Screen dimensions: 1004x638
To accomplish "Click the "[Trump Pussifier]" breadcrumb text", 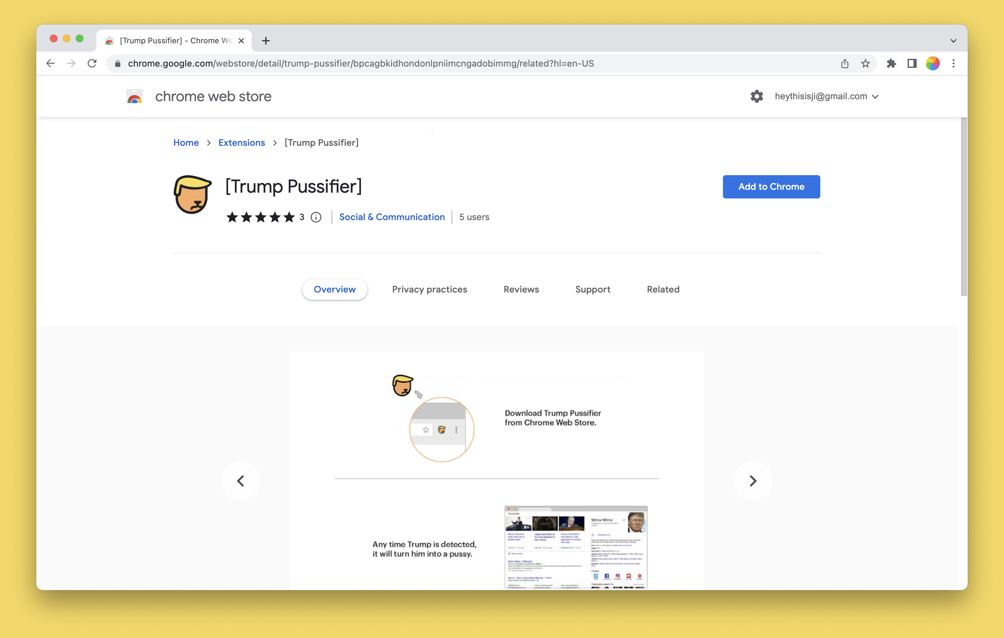I will point(322,143).
